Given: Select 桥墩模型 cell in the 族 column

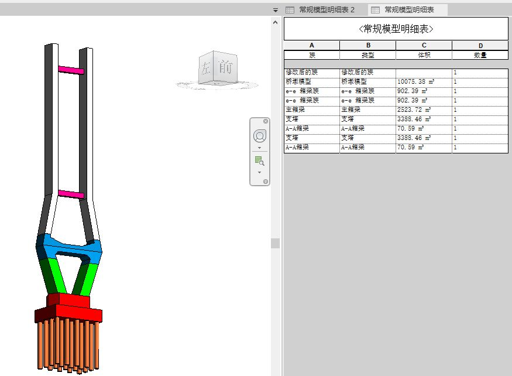Looking at the screenshot, I should 312,82.
